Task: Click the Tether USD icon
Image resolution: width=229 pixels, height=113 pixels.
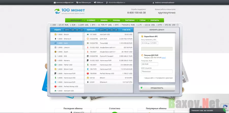Action: click(55, 65)
